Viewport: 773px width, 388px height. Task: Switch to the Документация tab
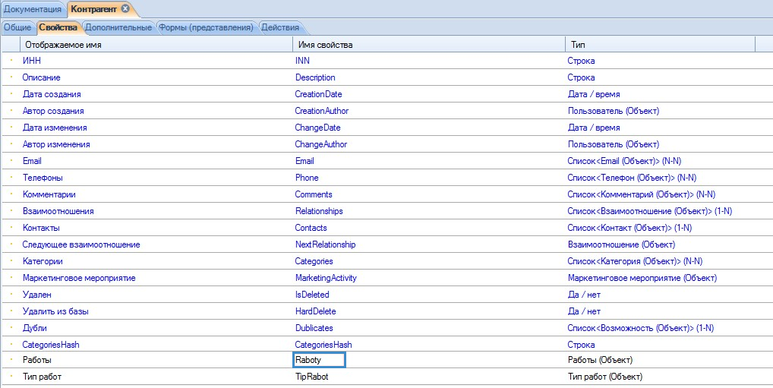(x=33, y=9)
